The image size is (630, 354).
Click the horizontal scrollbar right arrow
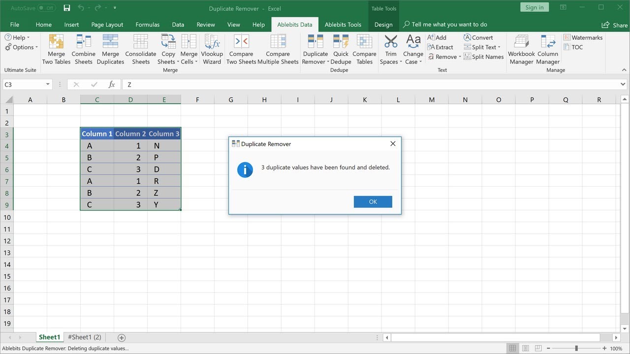pos(616,338)
